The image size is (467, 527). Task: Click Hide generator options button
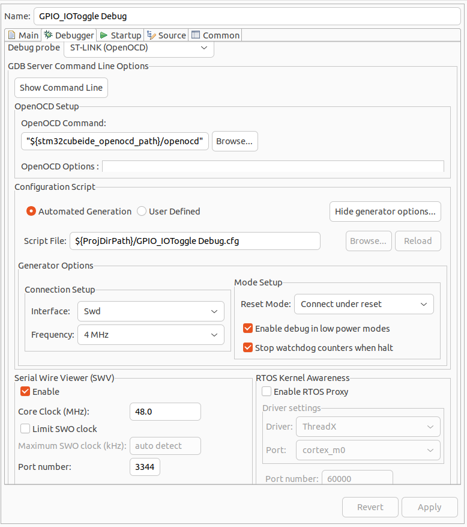point(385,212)
